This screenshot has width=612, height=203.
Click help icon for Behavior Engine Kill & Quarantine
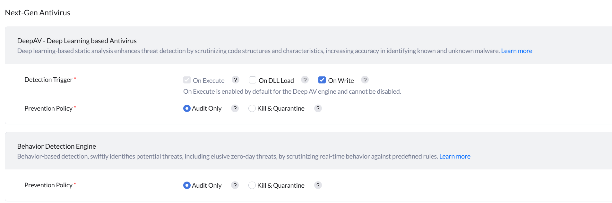(x=318, y=185)
